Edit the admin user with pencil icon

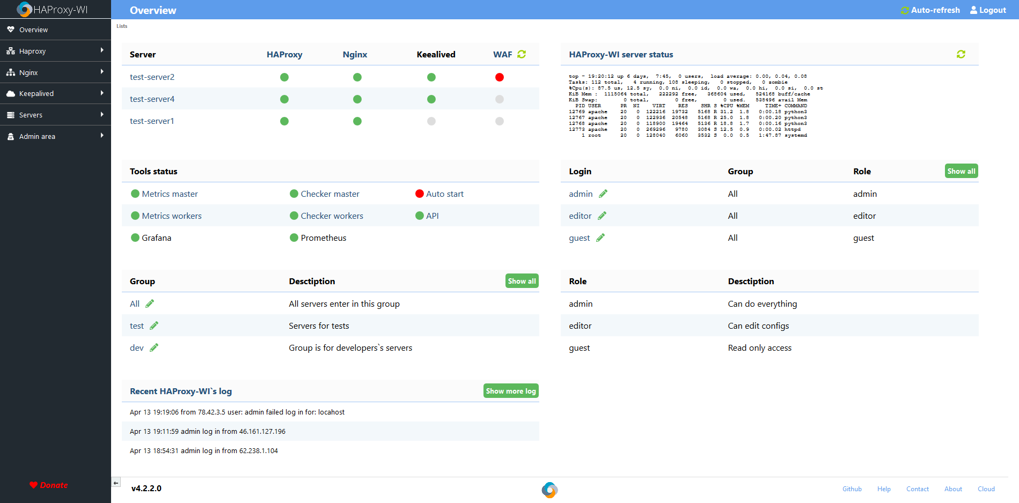[x=603, y=194]
